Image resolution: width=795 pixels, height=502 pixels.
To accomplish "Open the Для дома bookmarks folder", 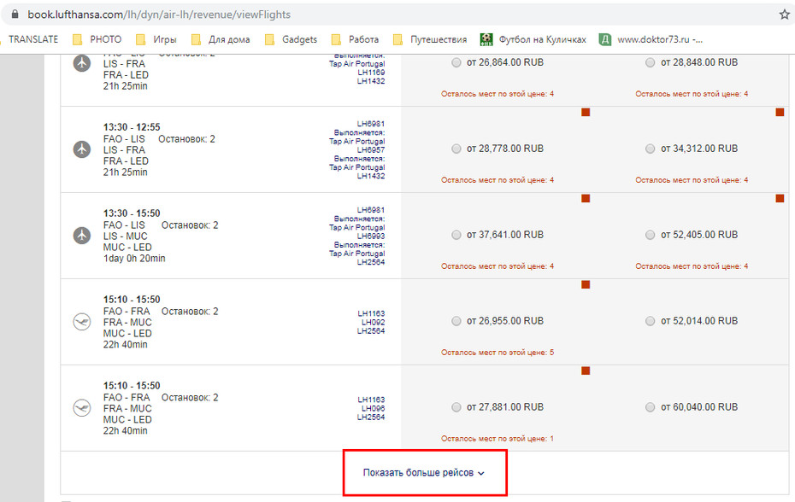I will click(221, 39).
